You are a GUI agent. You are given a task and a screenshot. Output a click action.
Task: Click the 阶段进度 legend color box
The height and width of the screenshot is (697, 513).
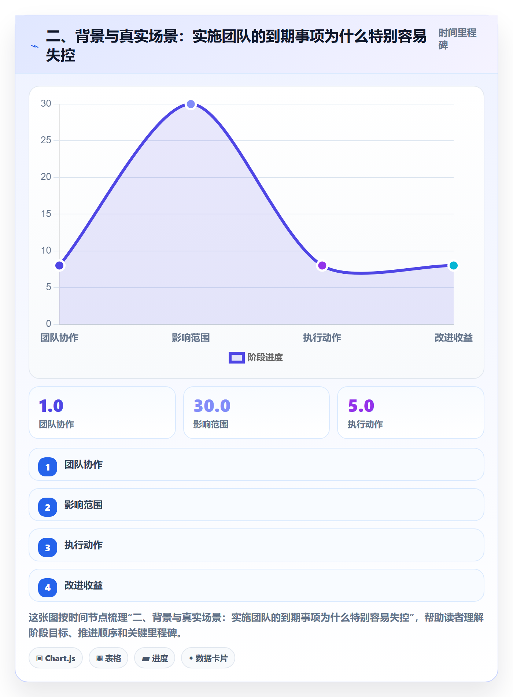pyautogui.click(x=236, y=357)
